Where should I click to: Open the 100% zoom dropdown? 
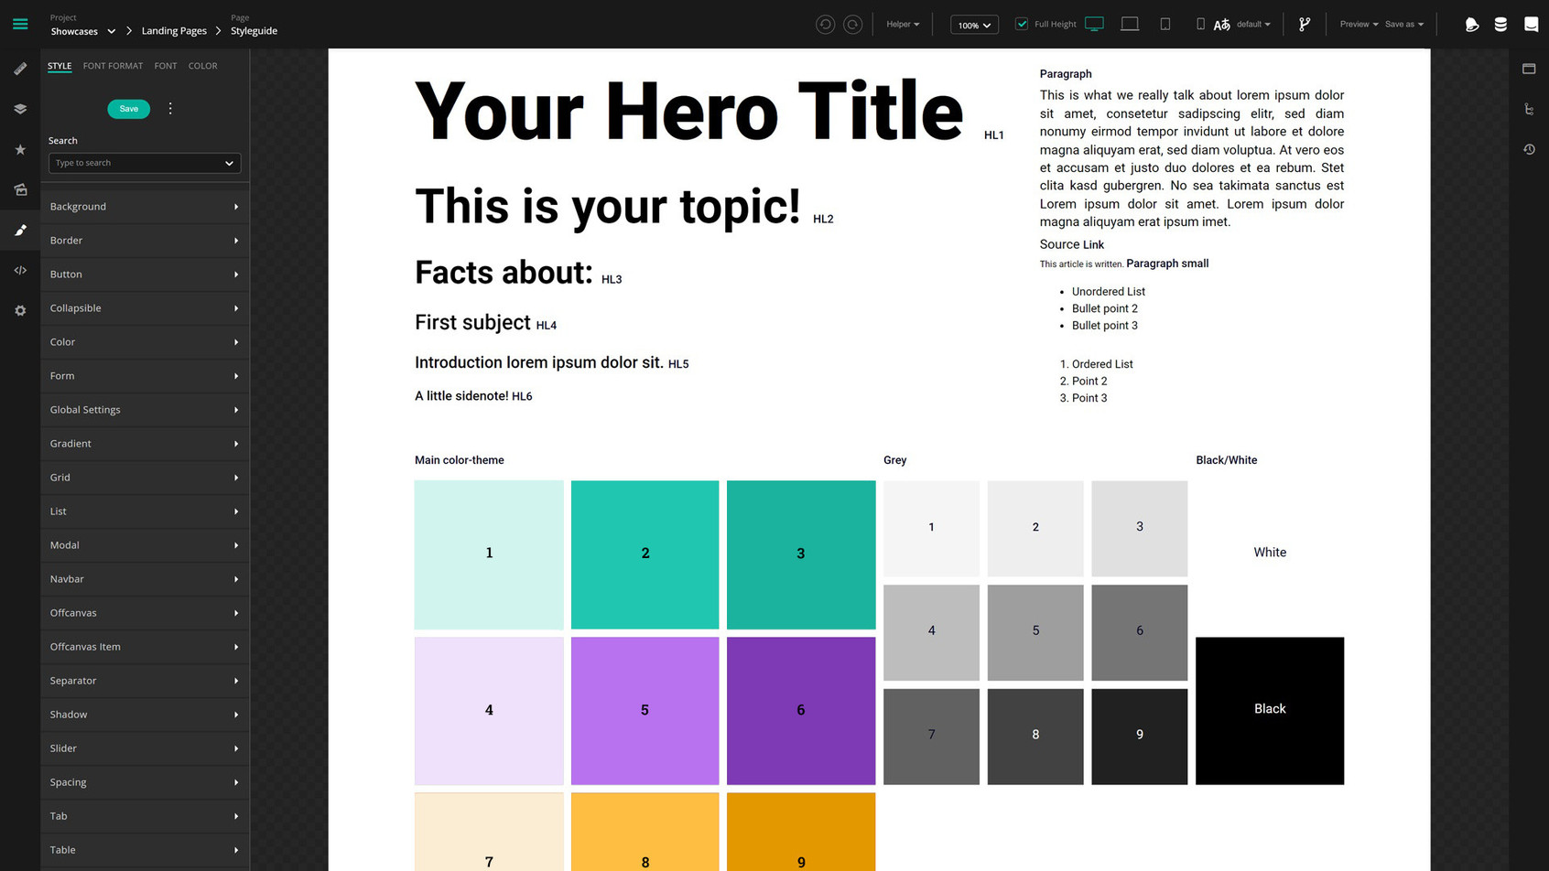click(974, 25)
